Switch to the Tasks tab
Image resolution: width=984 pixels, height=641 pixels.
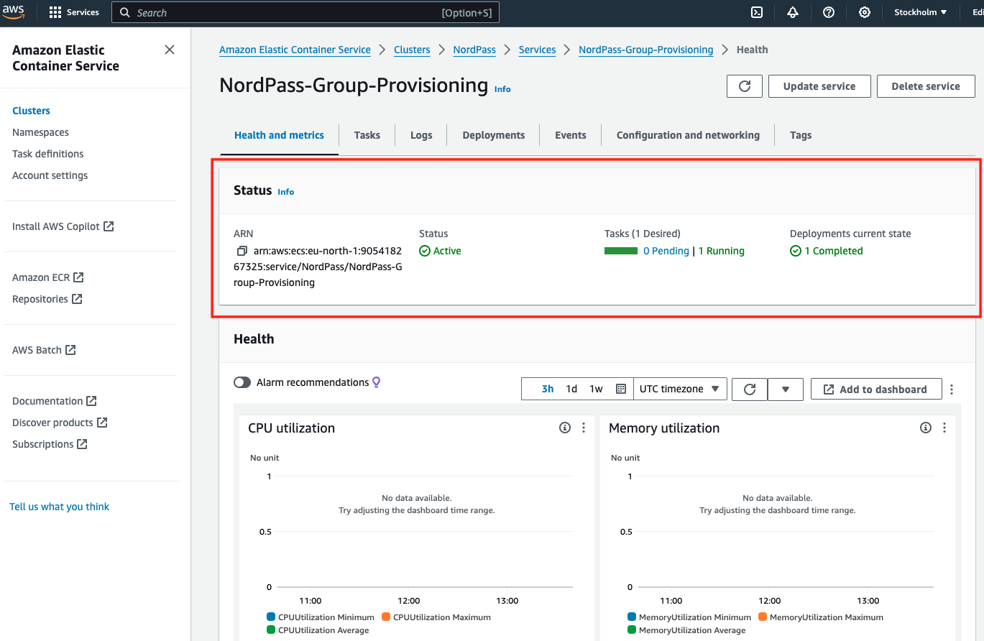click(x=367, y=135)
